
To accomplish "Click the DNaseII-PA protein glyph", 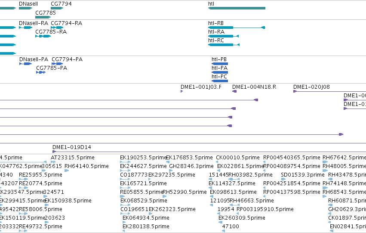I will click(x=26, y=64).
